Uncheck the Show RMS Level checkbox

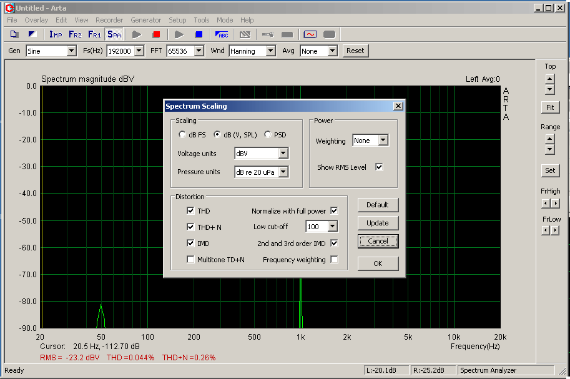[x=379, y=167]
